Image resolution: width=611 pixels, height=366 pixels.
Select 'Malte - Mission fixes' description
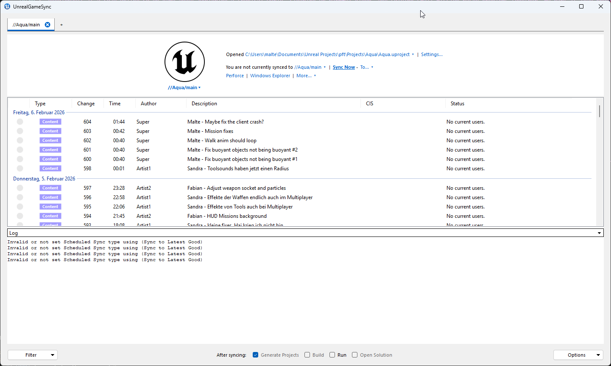pyautogui.click(x=210, y=131)
